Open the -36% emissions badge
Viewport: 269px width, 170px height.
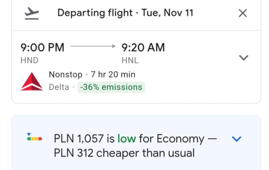111,87
